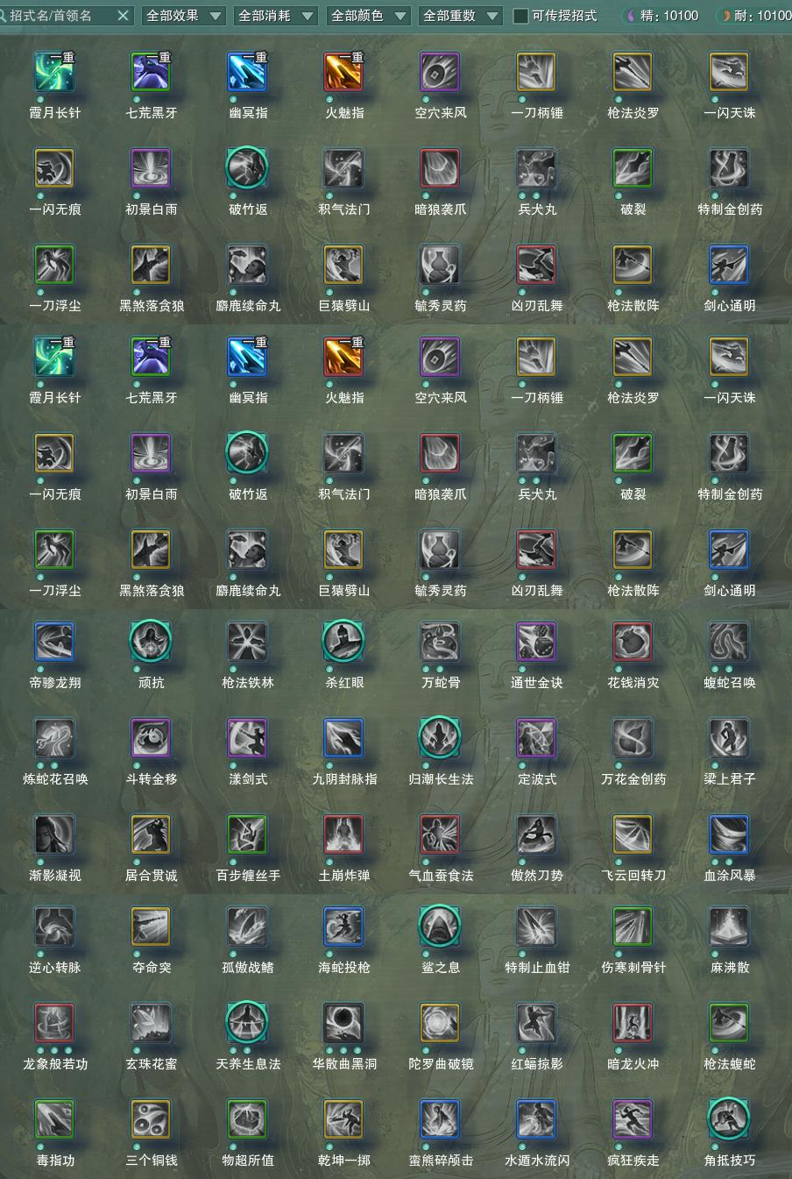Select the 蛮熊碎颅击 skill icon
792x1179 pixels.
(441, 1119)
